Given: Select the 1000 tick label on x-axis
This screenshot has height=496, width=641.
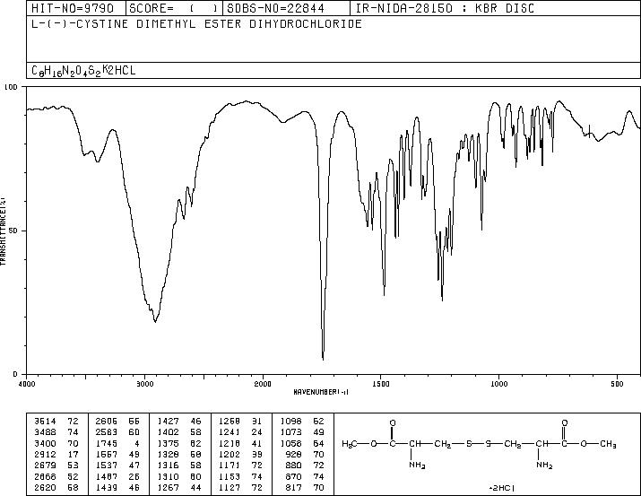Looking at the screenshot, I should tap(498, 384).
